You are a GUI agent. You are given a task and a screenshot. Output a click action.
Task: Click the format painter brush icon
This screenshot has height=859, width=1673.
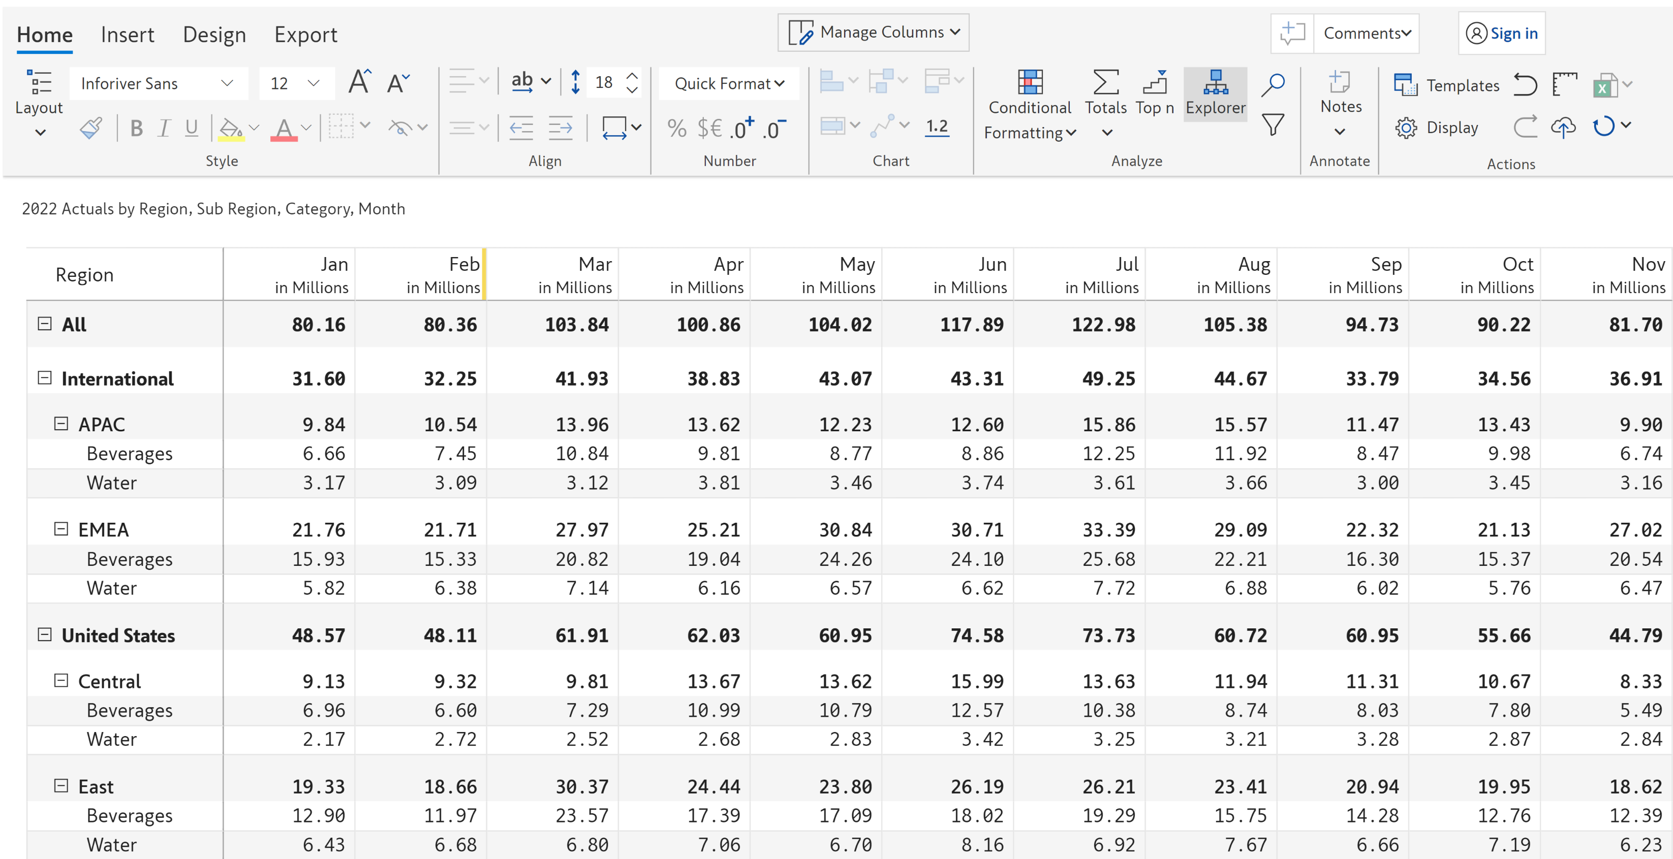pyautogui.click(x=91, y=128)
